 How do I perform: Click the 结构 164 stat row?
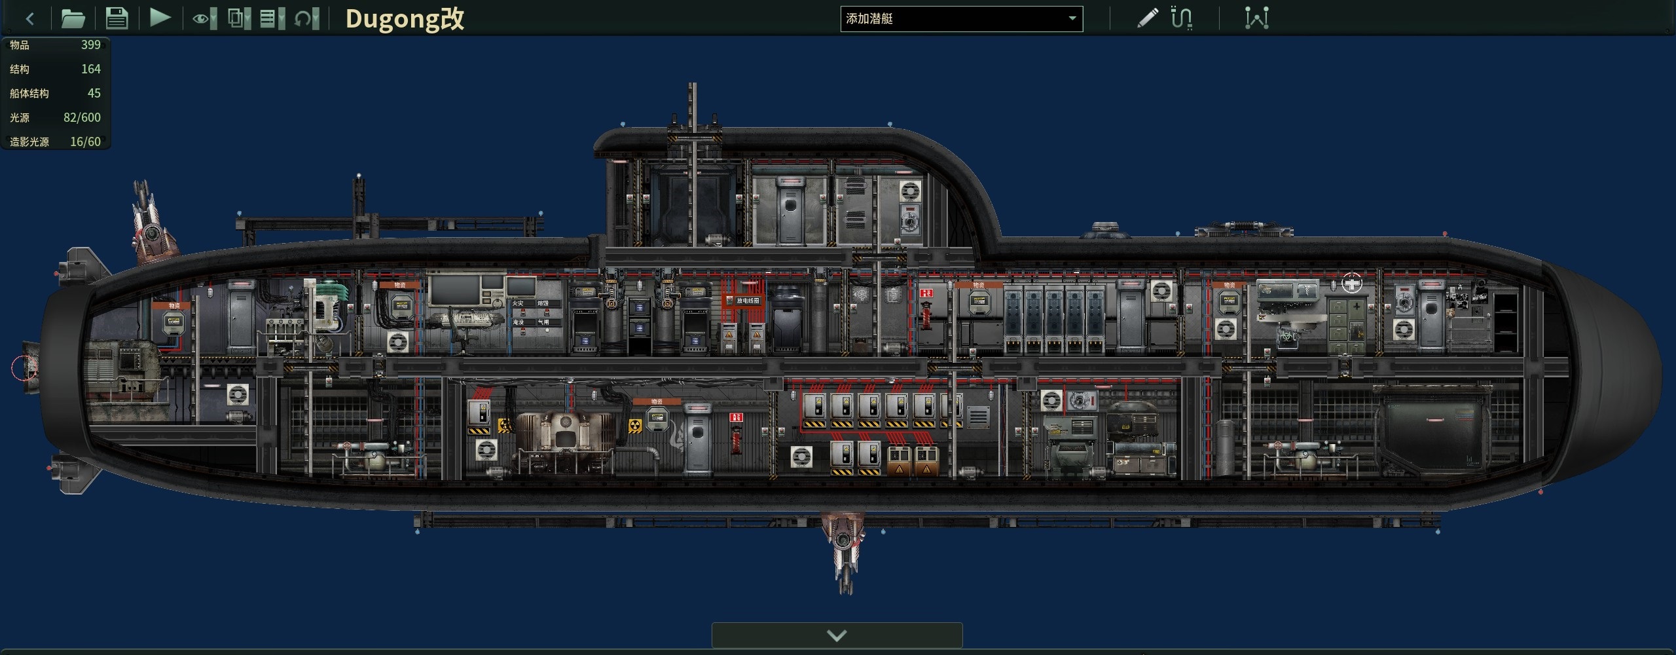pos(56,69)
